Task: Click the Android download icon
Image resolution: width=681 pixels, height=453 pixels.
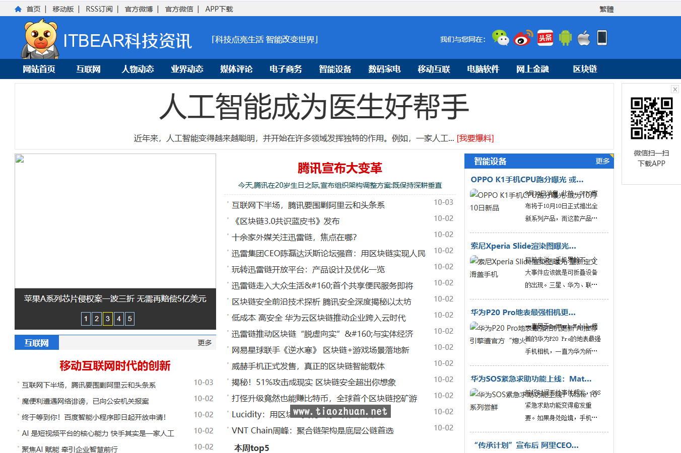Action: click(565, 38)
